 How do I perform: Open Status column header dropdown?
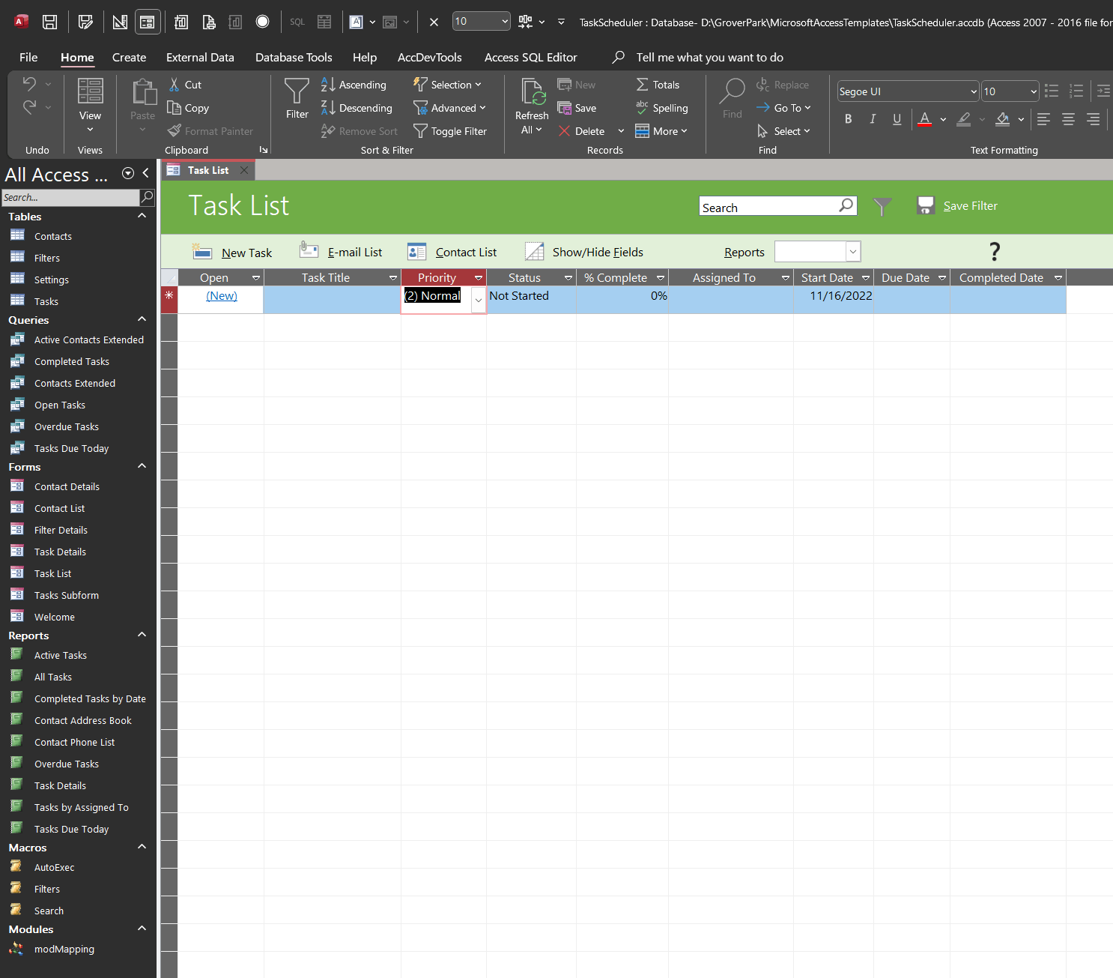tap(568, 278)
